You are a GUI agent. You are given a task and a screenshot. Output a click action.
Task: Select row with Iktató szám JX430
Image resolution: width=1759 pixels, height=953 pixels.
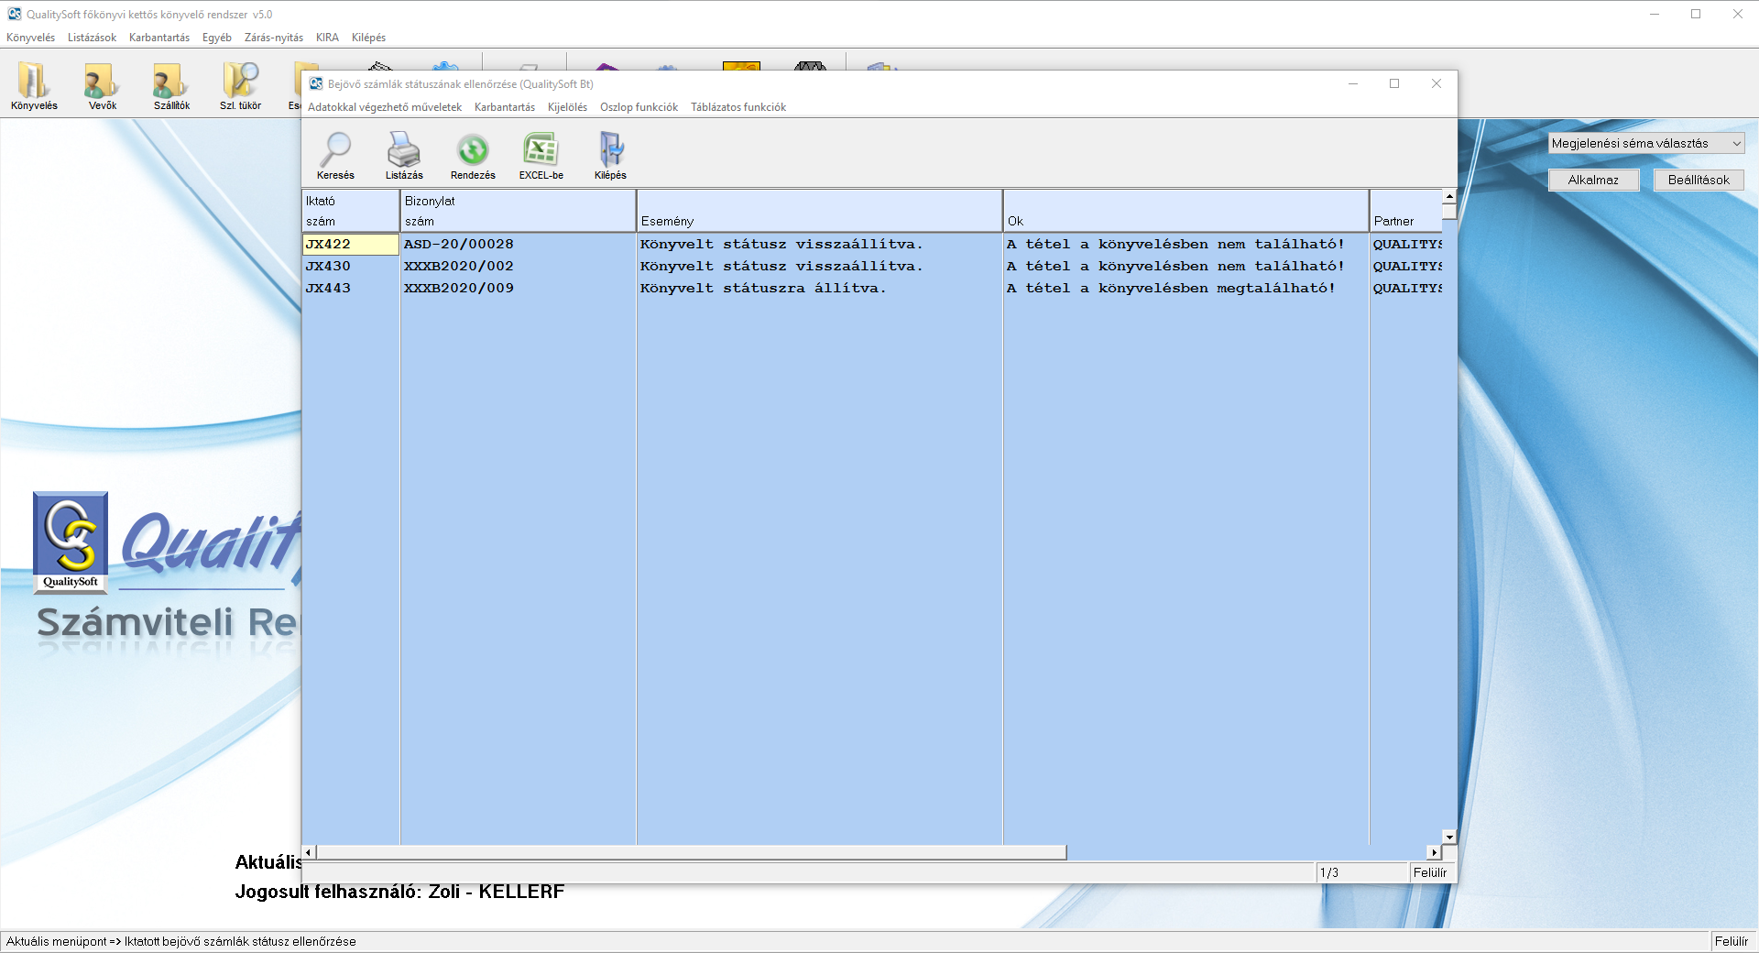click(328, 267)
